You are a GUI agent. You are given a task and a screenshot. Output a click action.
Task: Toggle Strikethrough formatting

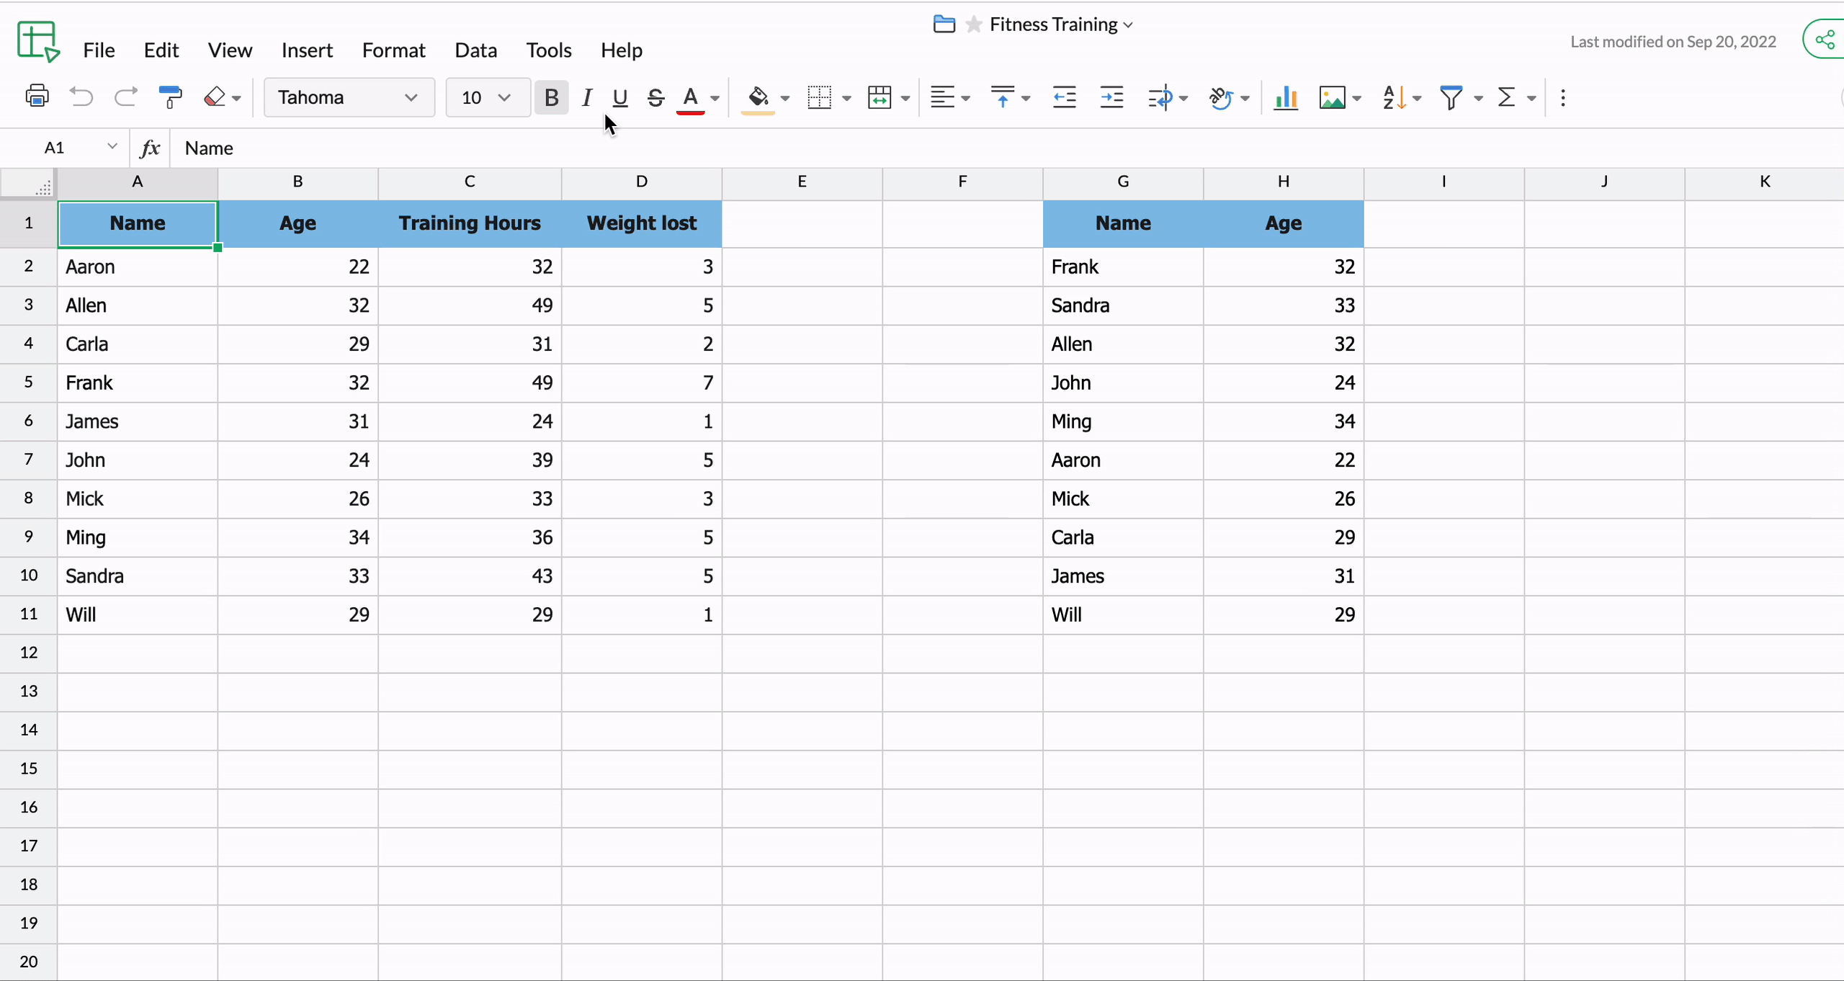[x=655, y=97]
